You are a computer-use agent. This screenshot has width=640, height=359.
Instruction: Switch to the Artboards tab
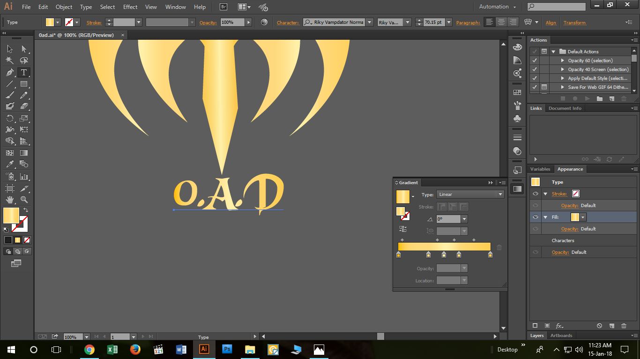[561, 336]
